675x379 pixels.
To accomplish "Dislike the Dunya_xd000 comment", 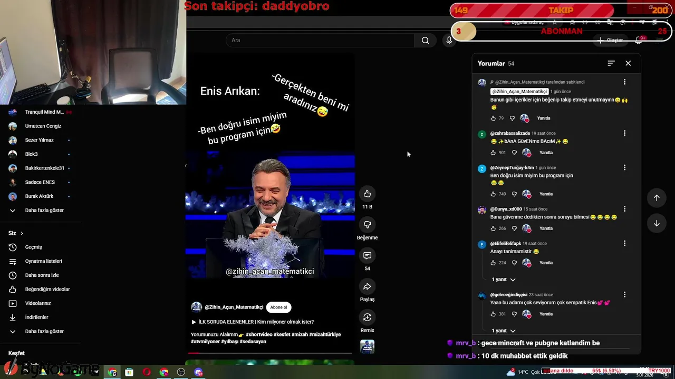I will point(515,228).
